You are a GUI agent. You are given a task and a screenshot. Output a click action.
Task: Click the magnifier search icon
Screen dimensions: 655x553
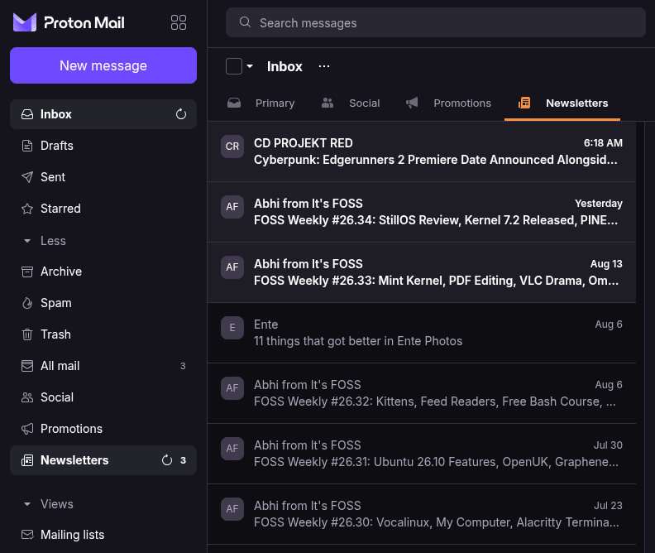[x=245, y=22]
